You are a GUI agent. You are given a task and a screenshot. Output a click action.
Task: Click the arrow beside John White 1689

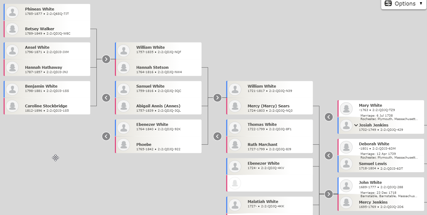click(329, 194)
